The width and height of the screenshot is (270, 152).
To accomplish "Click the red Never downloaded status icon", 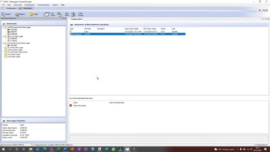I will pyautogui.click(x=70, y=105).
